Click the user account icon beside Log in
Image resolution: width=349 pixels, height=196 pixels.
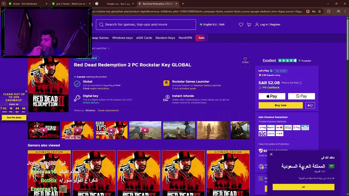pyautogui.click(x=257, y=24)
